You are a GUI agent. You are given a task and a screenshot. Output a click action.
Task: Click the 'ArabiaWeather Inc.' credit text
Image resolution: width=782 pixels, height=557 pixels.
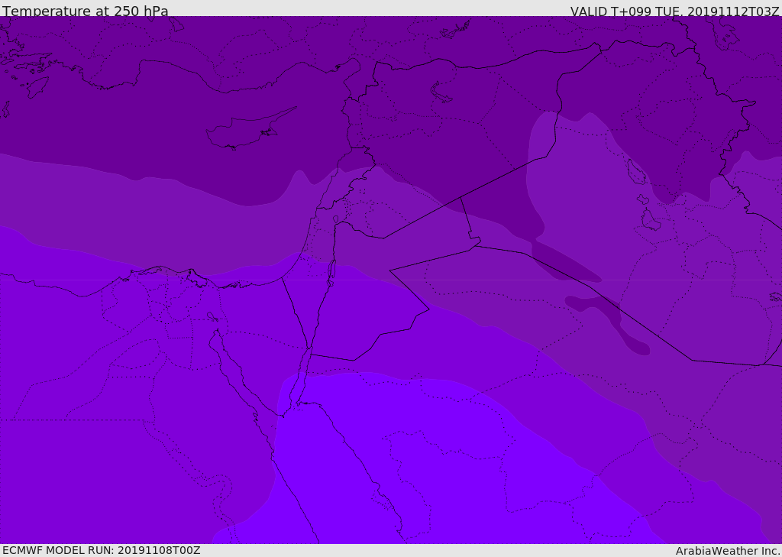point(727,551)
